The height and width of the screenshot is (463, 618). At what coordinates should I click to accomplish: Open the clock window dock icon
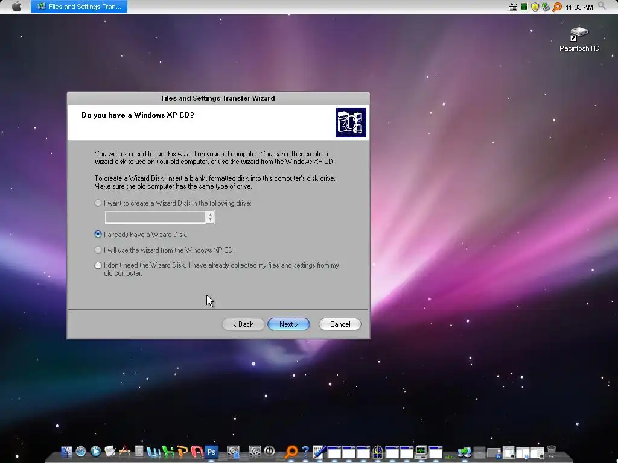point(378,452)
